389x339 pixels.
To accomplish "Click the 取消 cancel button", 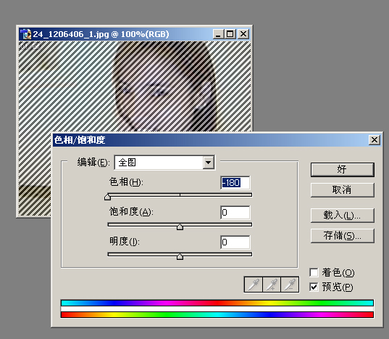I will click(x=342, y=190).
